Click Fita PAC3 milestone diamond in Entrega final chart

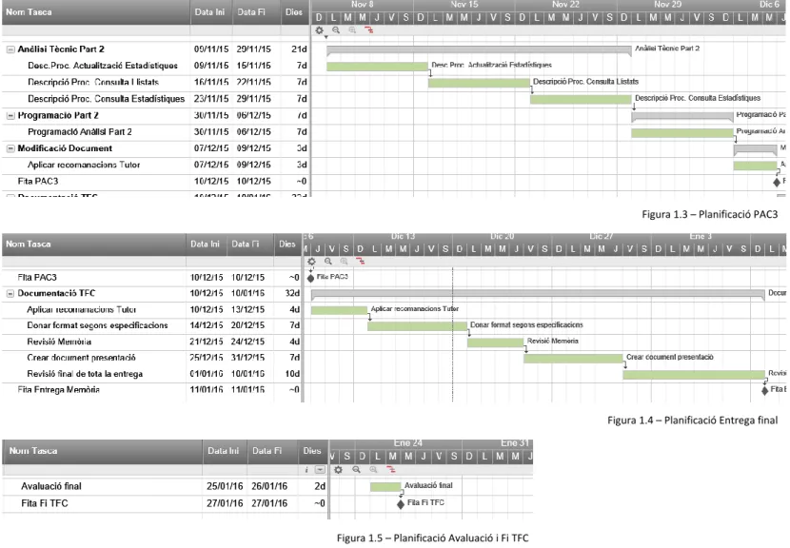(x=311, y=278)
